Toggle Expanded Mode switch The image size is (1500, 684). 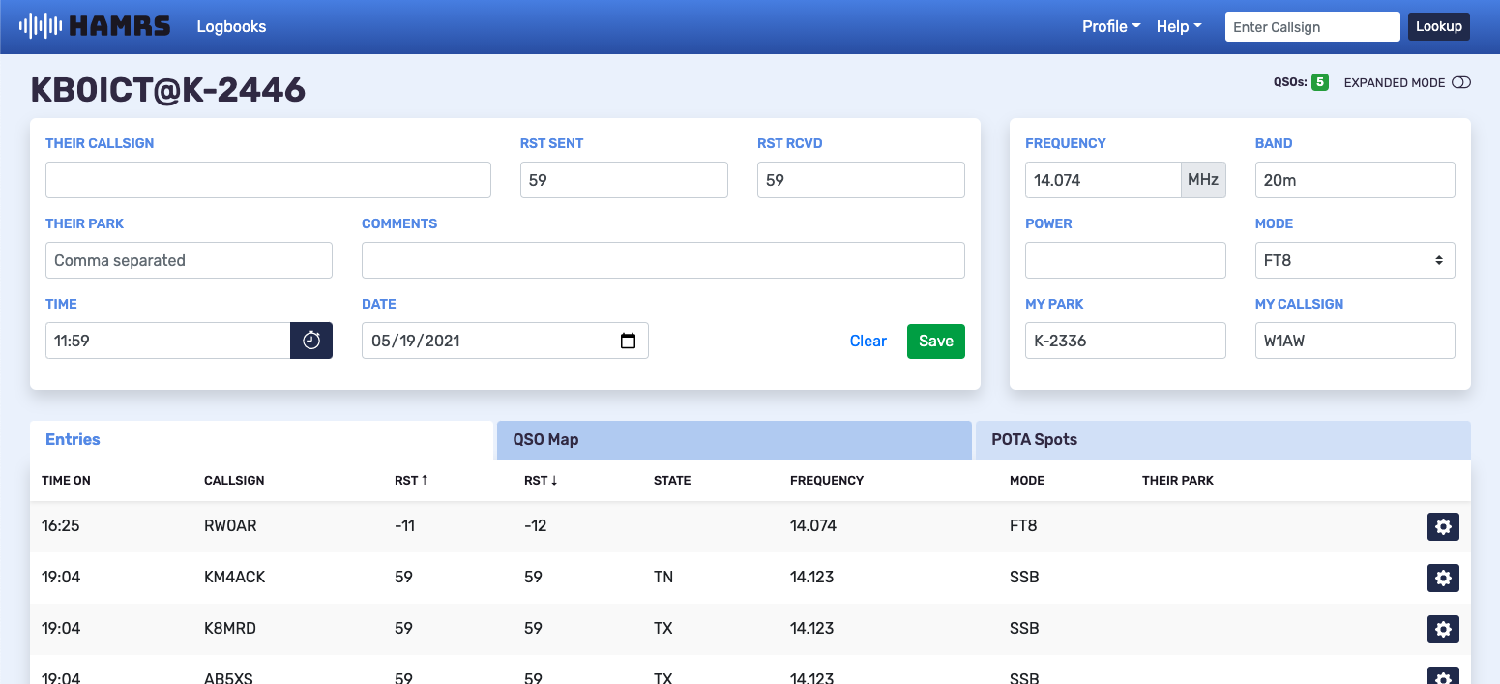[1460, 82]
